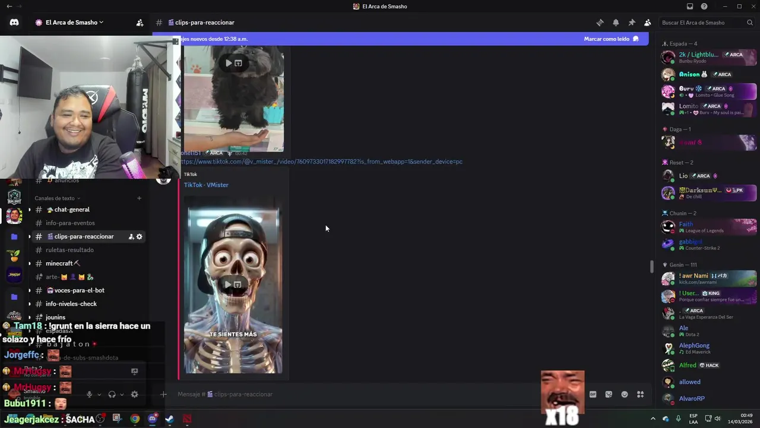The height and width of the screenshot is (428, 760).
Task: Open member Lomito in member list
Action: [709, 109]
